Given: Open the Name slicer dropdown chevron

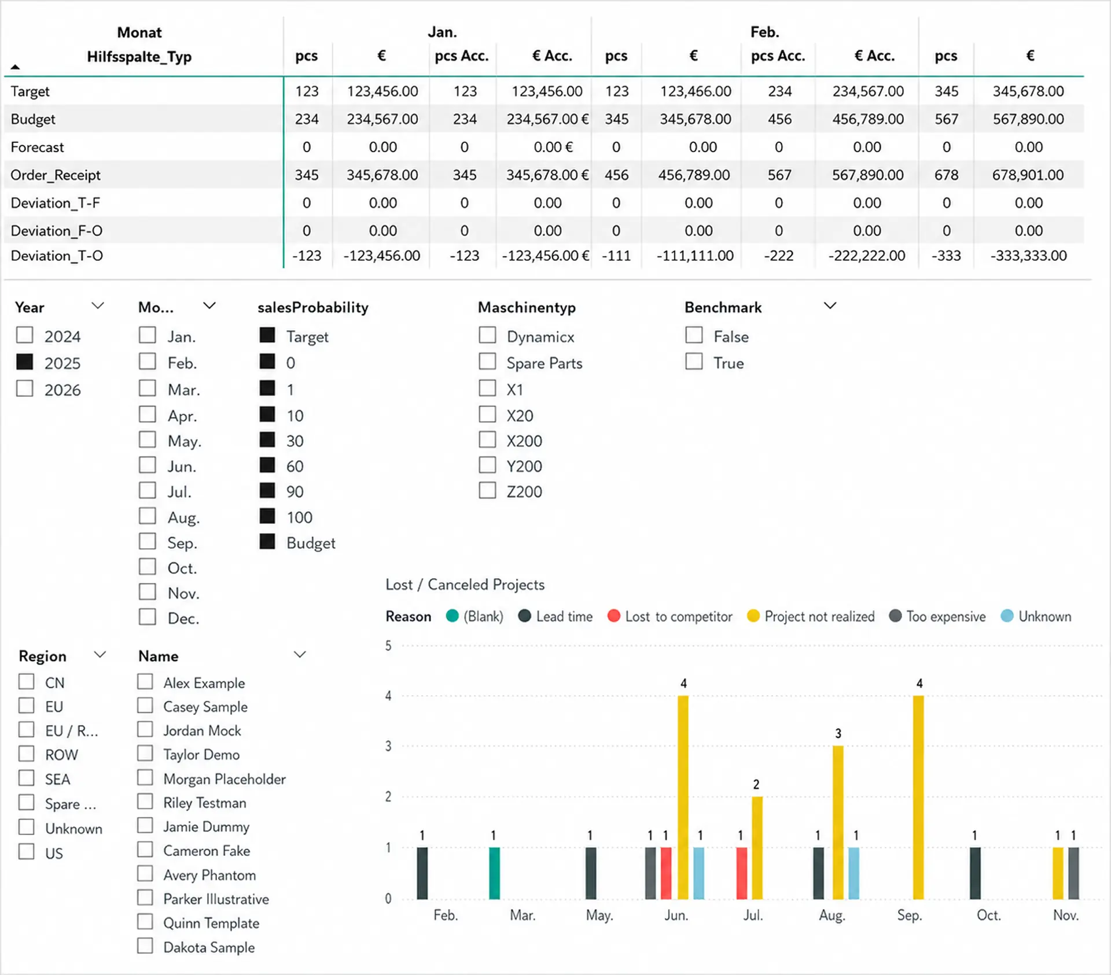Looking at the screenshot, I should click(300, 655).
